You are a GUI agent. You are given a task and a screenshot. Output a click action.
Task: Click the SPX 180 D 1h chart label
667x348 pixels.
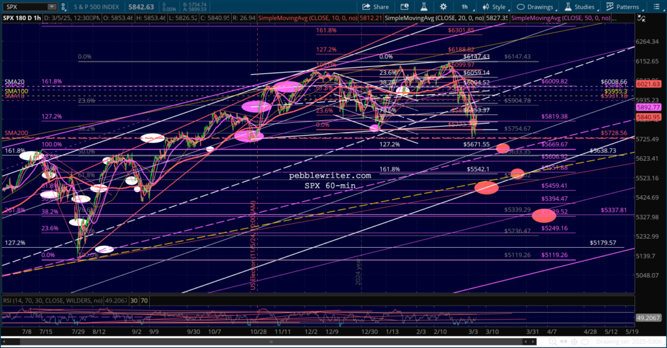tap(22, 18)
